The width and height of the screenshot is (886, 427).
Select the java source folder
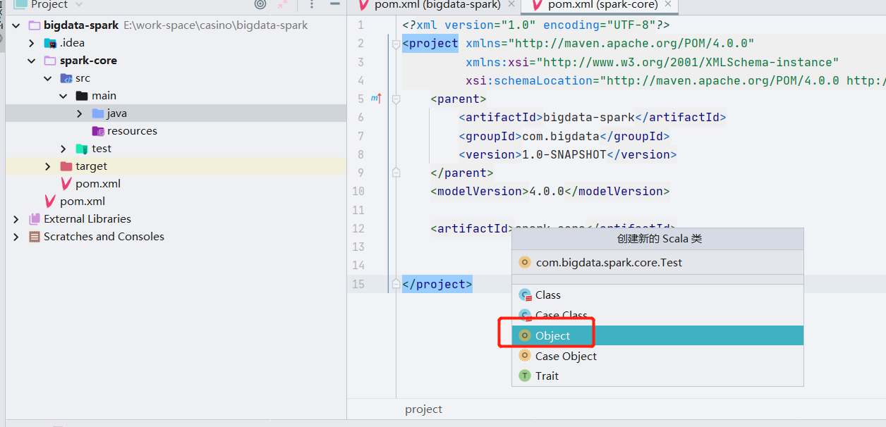(176, 113)
